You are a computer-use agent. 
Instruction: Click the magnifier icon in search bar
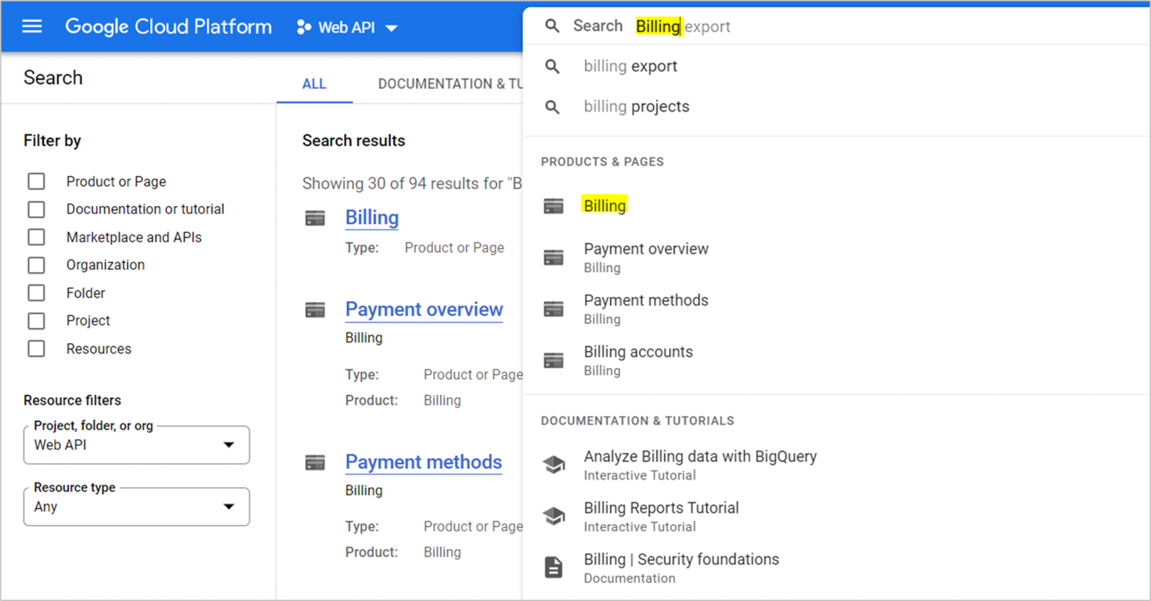tap(552, 26)
